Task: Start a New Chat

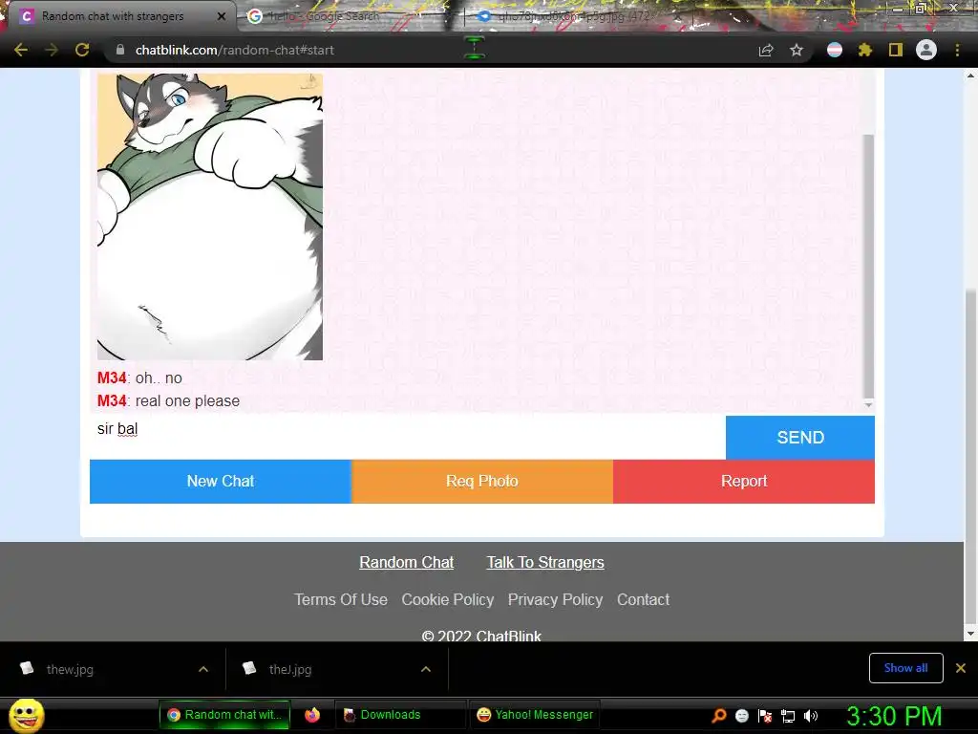Action: pyautogui.click(x=221, y=482)
